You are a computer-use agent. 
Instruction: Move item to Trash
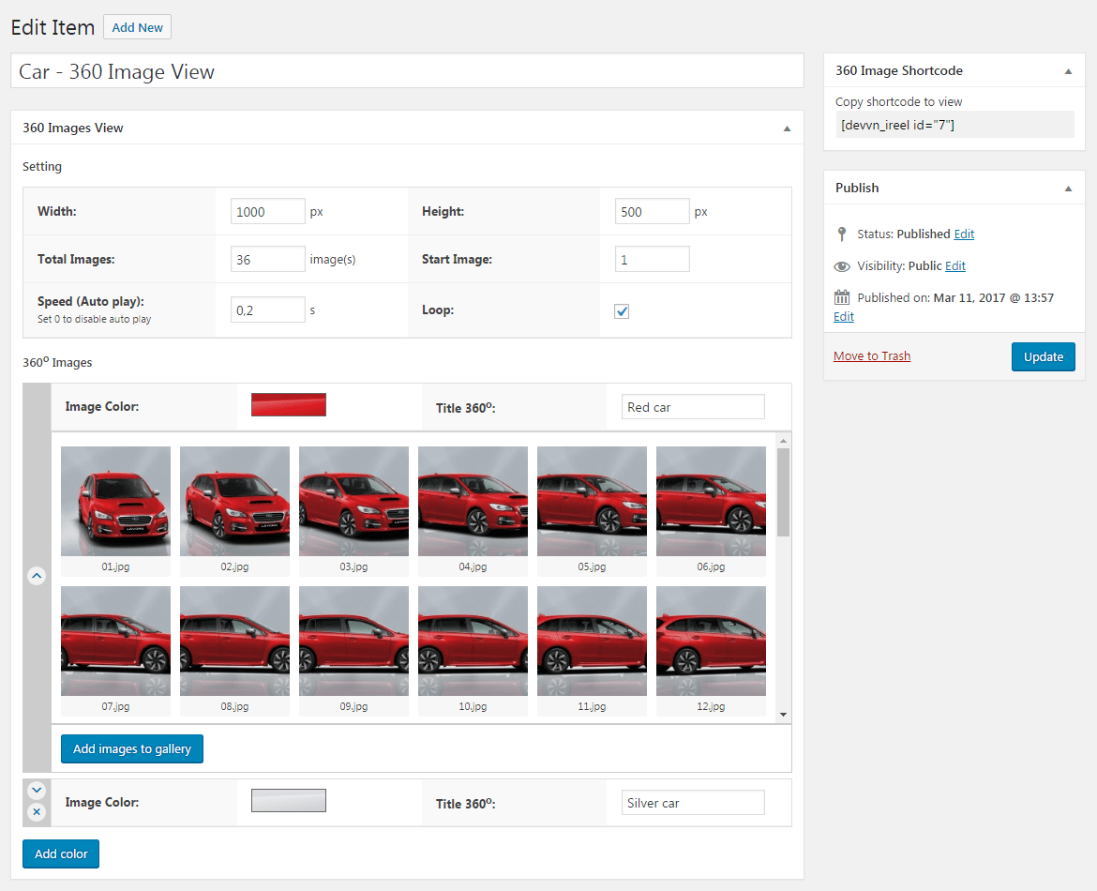coord(872,356)
